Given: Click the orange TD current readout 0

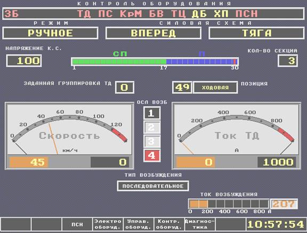Looking at the screenshot, I should click(196, 162).
